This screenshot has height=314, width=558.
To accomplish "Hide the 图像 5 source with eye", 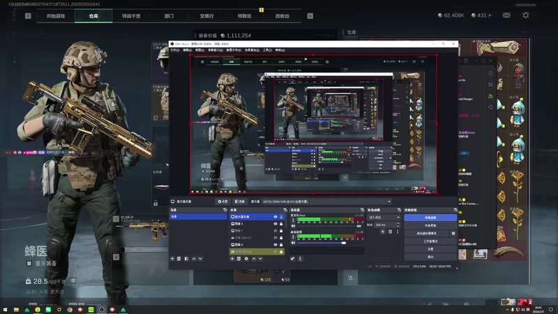I will (276, 223).
